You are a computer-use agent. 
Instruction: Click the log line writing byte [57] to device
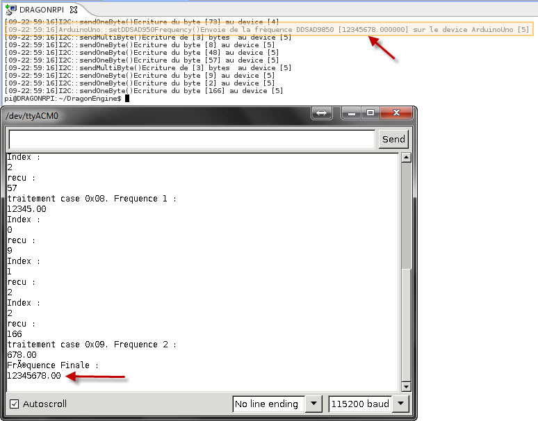(142, 60)
